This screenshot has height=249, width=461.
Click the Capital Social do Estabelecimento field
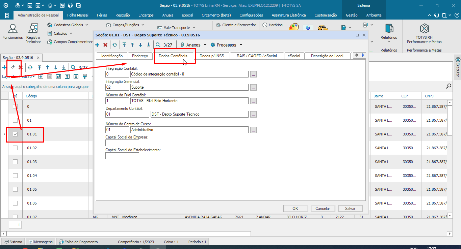(122, 156)
